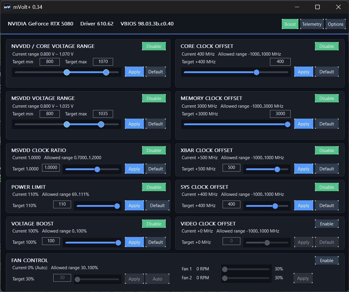349x292 pixels.
Task: Apply the Voltage Boost target
Action: [x=134, y=242]
